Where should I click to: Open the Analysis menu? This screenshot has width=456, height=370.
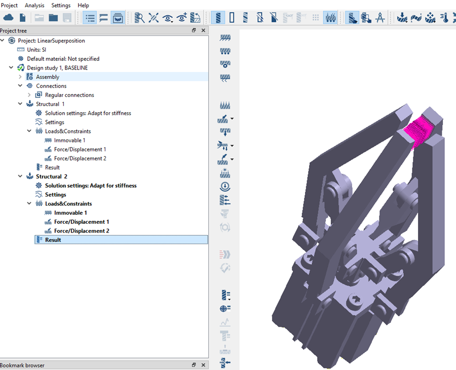click(34, 5)
